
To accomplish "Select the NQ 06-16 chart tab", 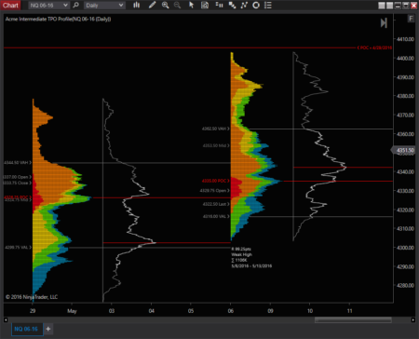I will pos(27,329).
